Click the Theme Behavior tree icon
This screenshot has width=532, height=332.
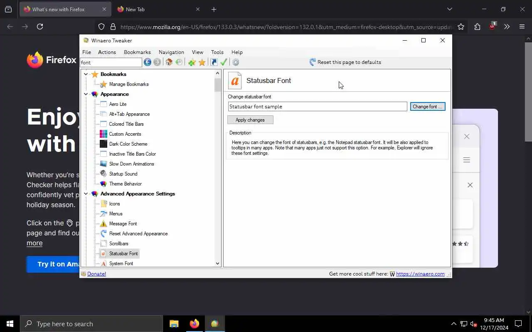tap(103, 184)
